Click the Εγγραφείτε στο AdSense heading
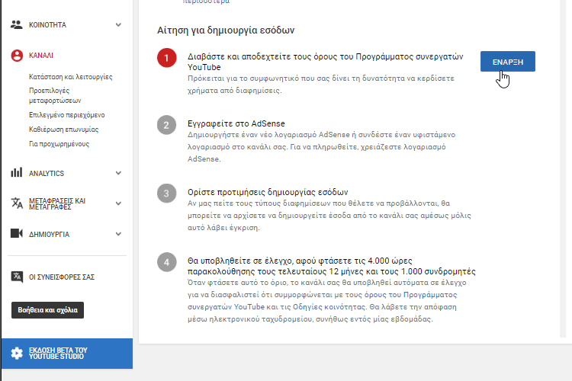Screen dimensions: 572x381 click(236, 123)
